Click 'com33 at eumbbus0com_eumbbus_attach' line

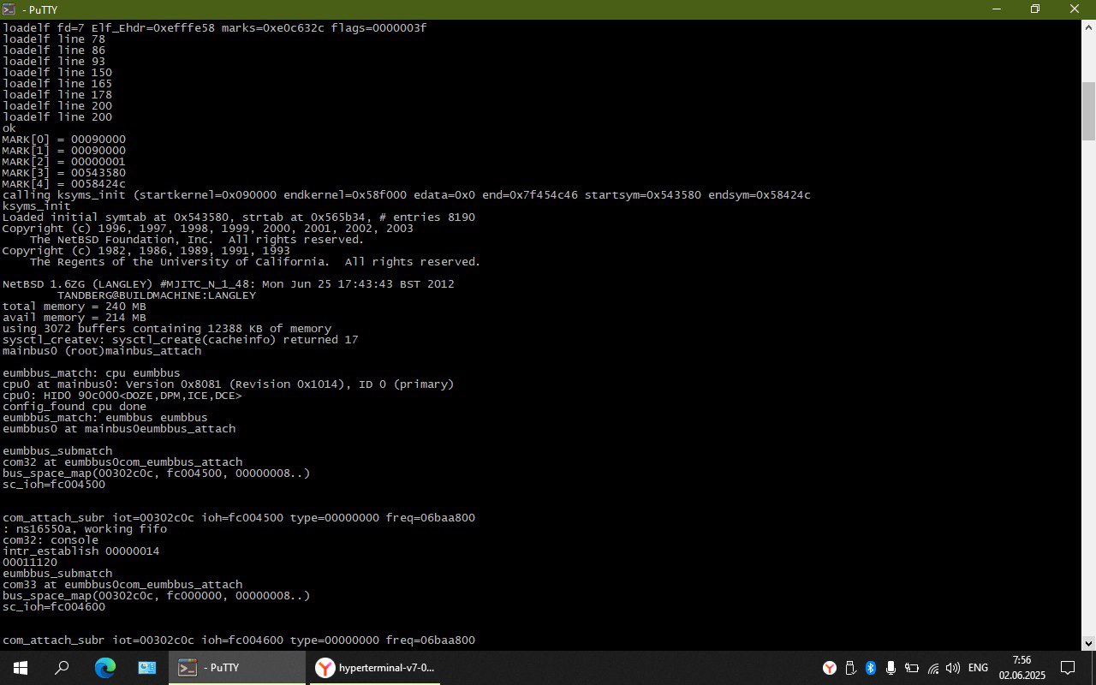(122, 585)
